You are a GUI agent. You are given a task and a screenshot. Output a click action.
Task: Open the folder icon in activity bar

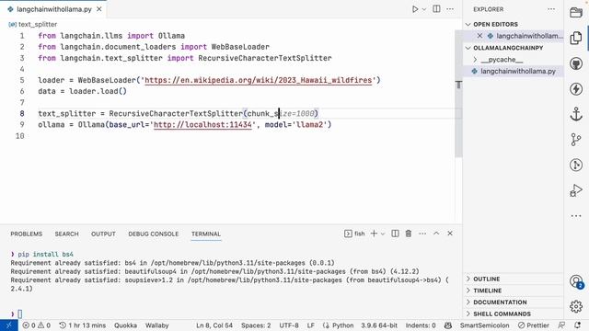click(x=576, y=12)
